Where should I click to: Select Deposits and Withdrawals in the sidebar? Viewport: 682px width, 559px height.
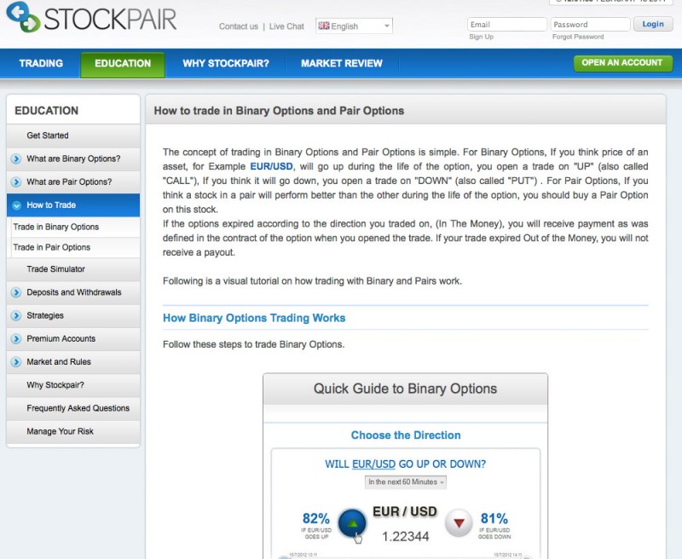[x=73, y=292]
